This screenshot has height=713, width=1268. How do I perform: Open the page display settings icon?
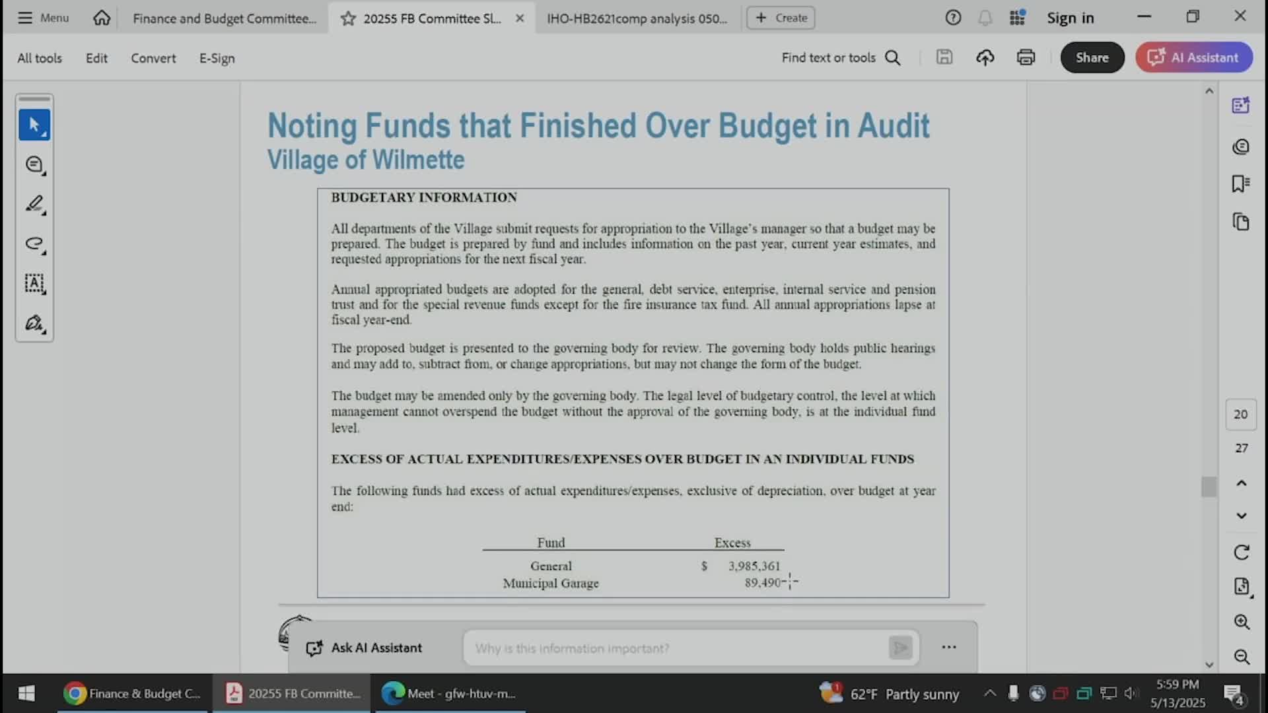click(x=1241, y=586)
